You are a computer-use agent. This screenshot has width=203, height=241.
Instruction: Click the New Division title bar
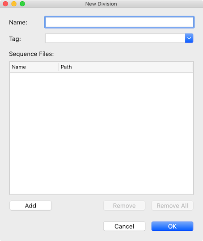point(101,4)
